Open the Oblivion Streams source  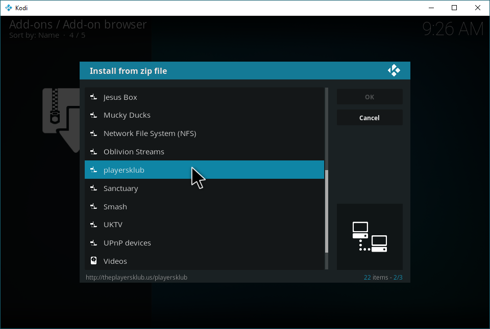pos(134,152)
